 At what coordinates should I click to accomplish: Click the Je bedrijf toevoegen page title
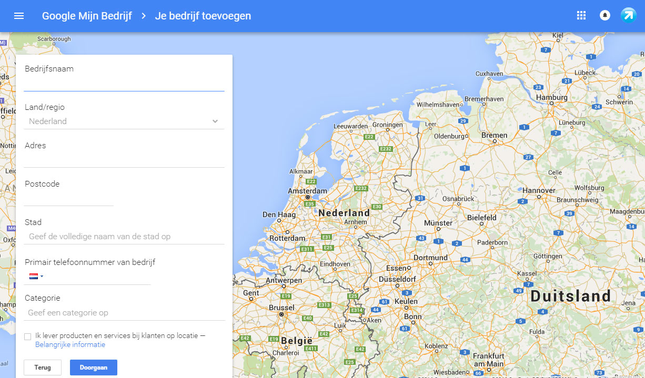[x=203, y=16]
